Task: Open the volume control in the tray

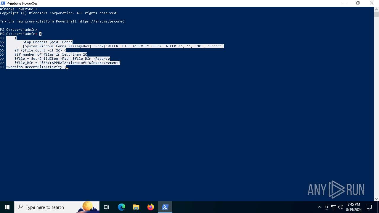Action: pyautogui.click(x=341, y=207)
